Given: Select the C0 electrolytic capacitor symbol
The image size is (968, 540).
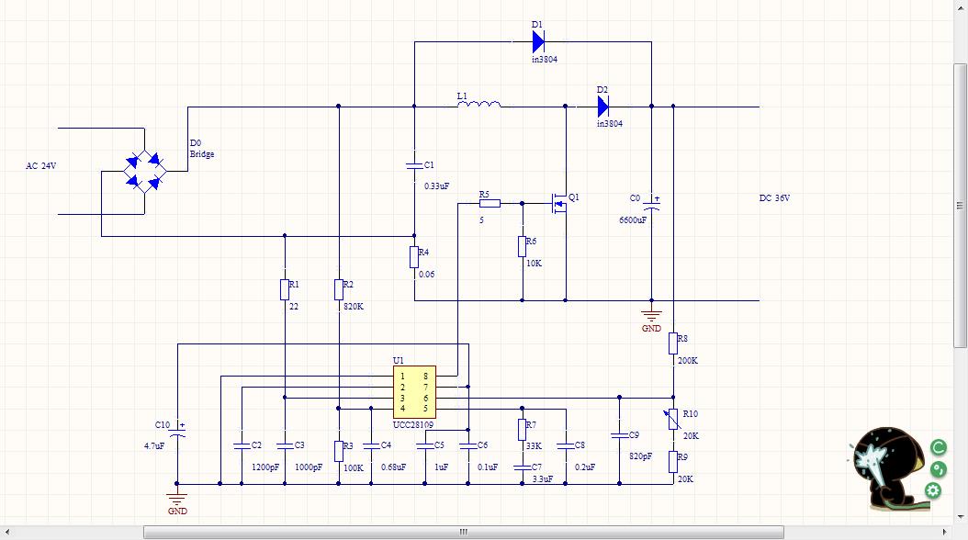Looking at the screenshot, I should 651,202.
